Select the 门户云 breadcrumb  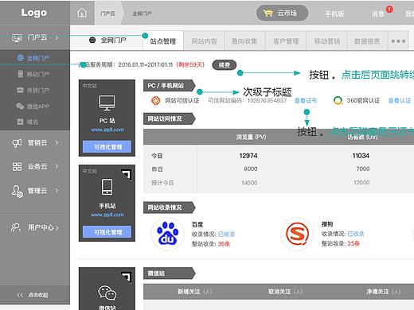click(x=107, y=14)
